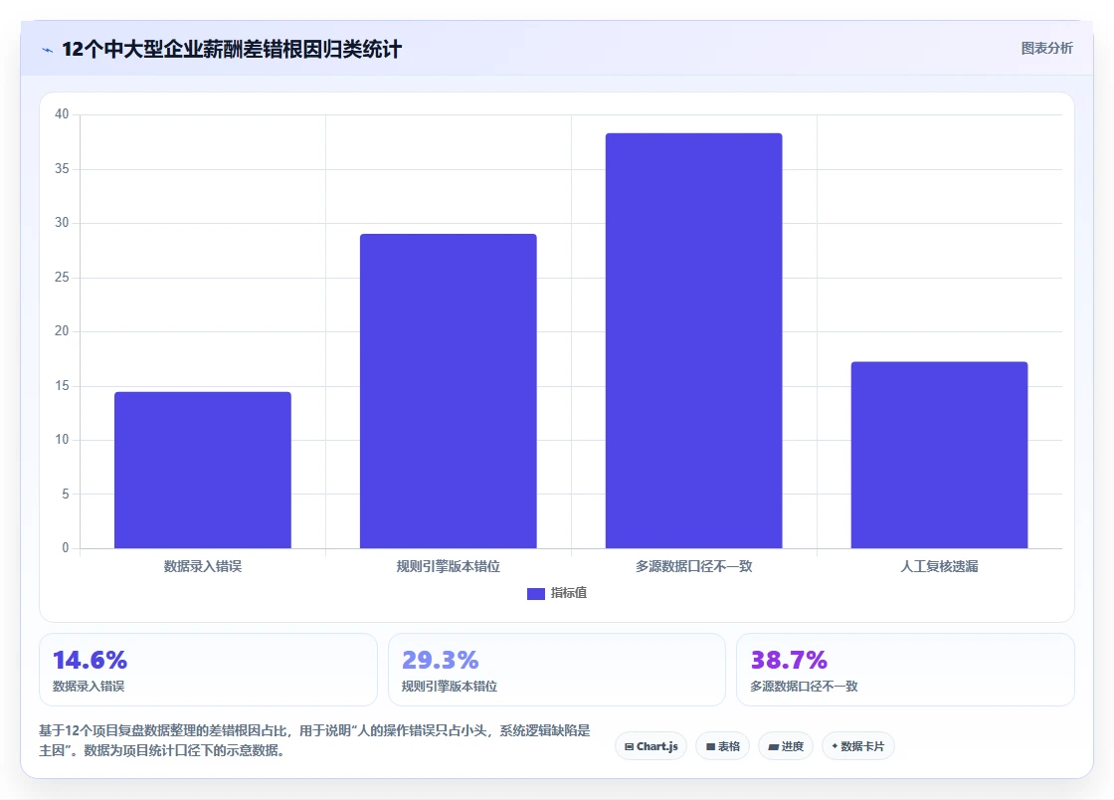This screenshot has width=1114, height=800.
Task: Select the 进度 tag chip
Action: coord(786,746)
